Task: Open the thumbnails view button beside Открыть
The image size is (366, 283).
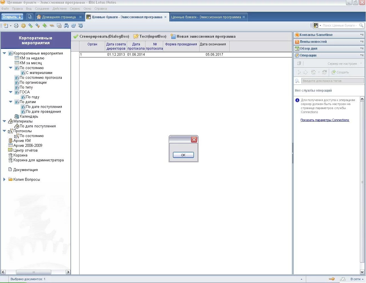Action: [x=30, y=17]
